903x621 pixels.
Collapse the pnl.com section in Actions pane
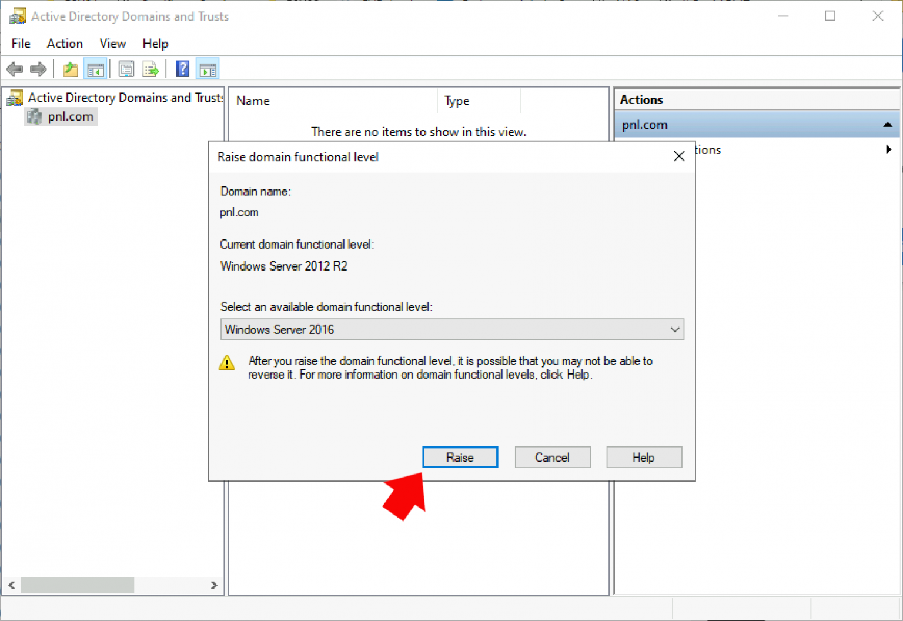click(x=887, y=125)
